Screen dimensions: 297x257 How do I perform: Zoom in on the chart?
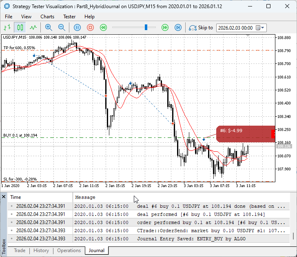(x=49, y=28)
